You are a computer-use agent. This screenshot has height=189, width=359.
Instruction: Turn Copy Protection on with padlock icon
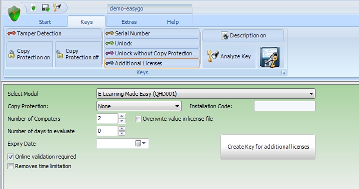tap(29, 54)
